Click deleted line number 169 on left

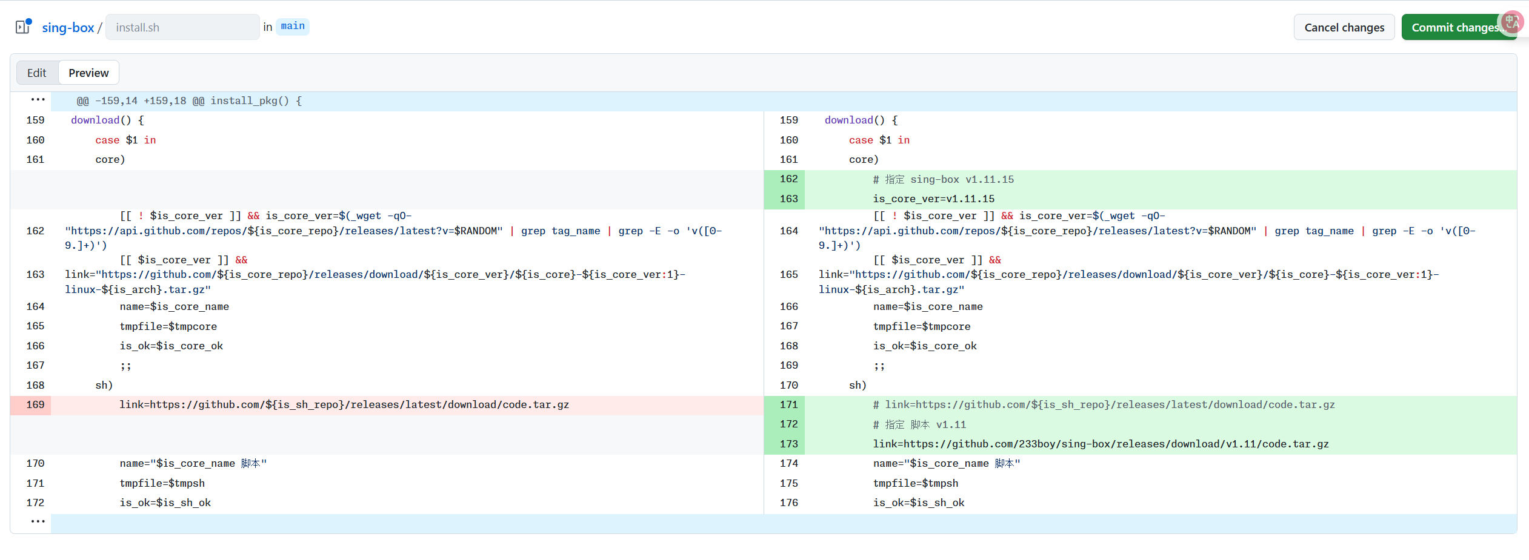point(35,405)
